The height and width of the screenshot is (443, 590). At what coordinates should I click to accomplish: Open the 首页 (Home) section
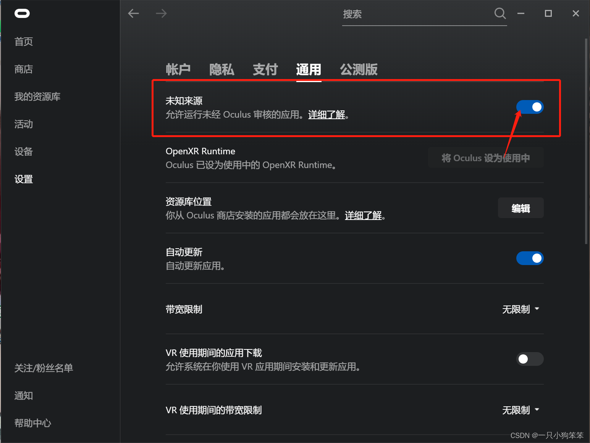pyautogui.click(x=23, y=42)
